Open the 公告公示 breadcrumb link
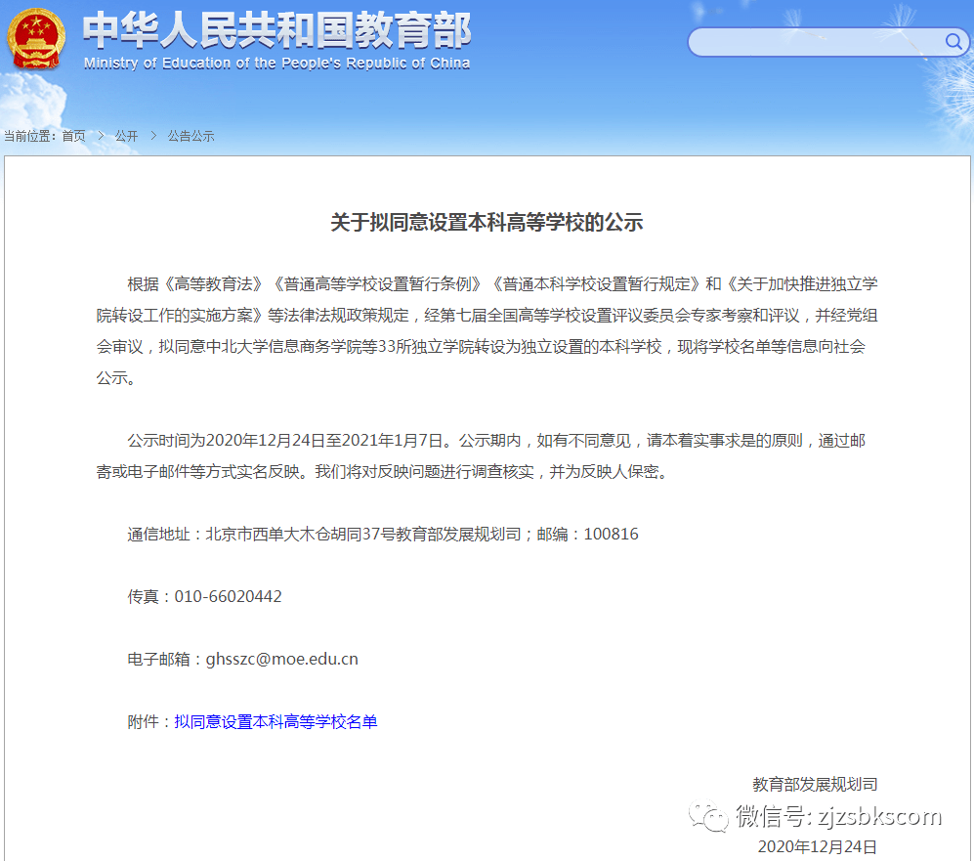Screen dimensions: 974x861 coord(190,137)
